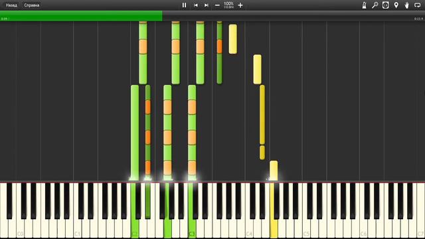Toggle the loop icon
This screenshot has width=425, height=239.
[x=418, y=5]
